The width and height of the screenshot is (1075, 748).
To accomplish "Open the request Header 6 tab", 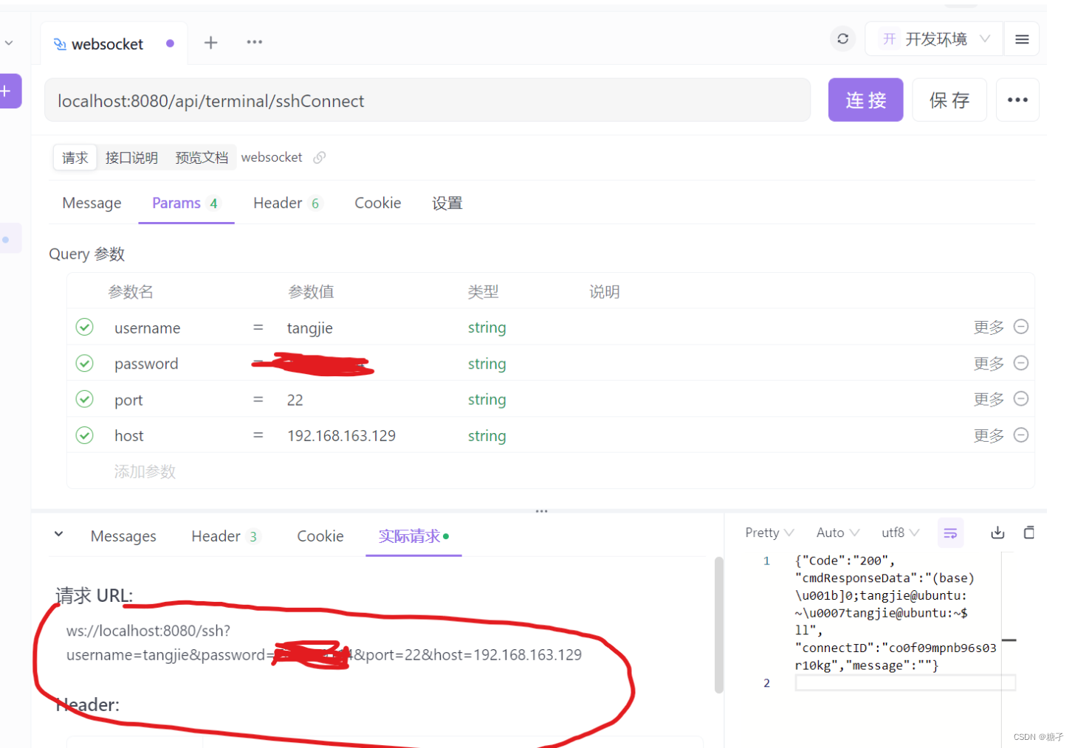I will tap(287, 203).
